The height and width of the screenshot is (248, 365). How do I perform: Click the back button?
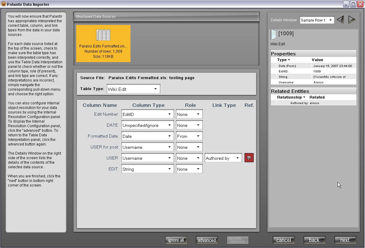(x=314, y=240)
